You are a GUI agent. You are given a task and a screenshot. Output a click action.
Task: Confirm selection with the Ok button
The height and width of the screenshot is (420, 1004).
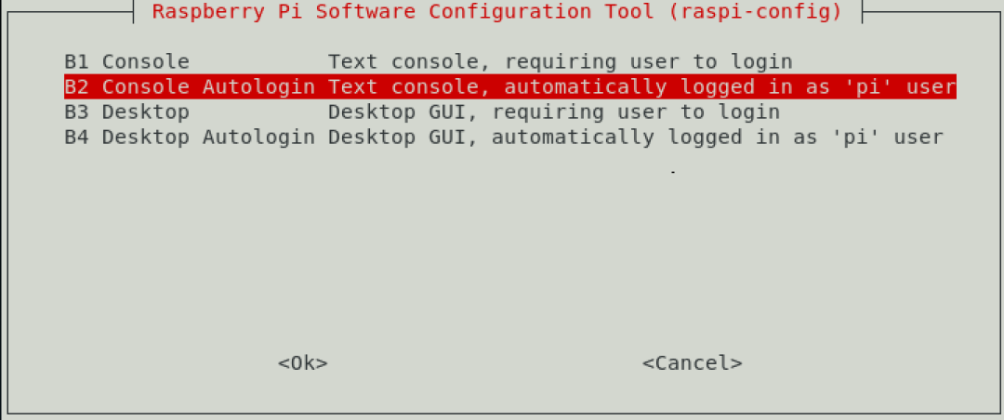303,363
